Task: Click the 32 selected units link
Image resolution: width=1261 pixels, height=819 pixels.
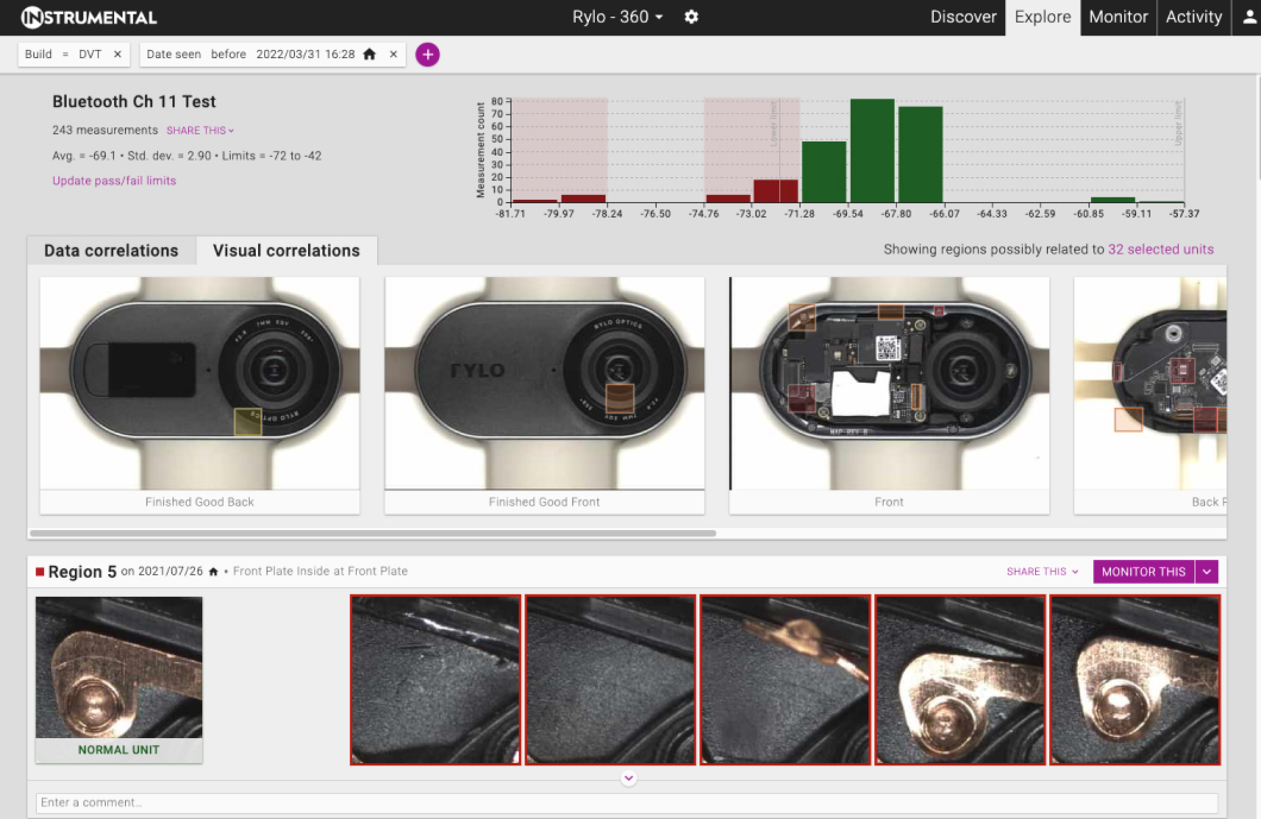Action: click(x=1160, y=250)
